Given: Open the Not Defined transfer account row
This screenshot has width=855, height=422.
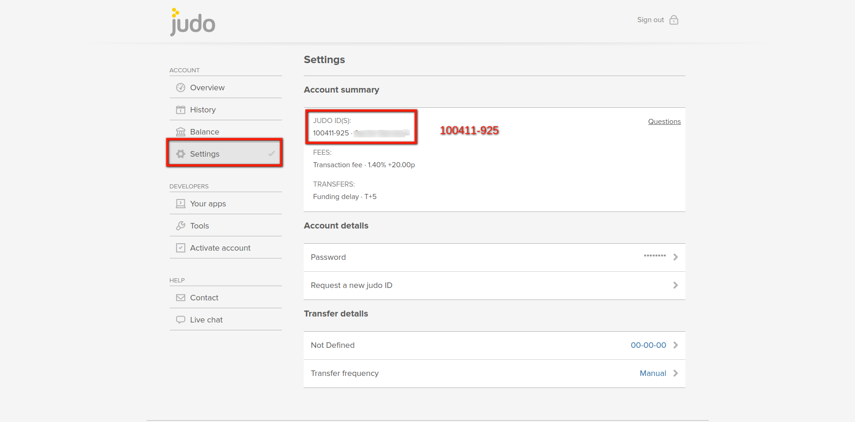Looking at the screenshot, I should tap(494, 346).
